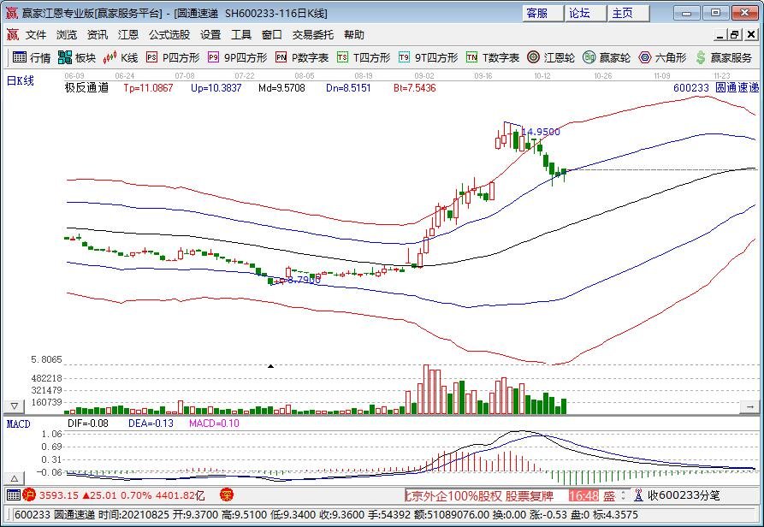The image size is (764, 527).
Task: Switch to K线 candlestick chart tool
Action: point(121,57)
